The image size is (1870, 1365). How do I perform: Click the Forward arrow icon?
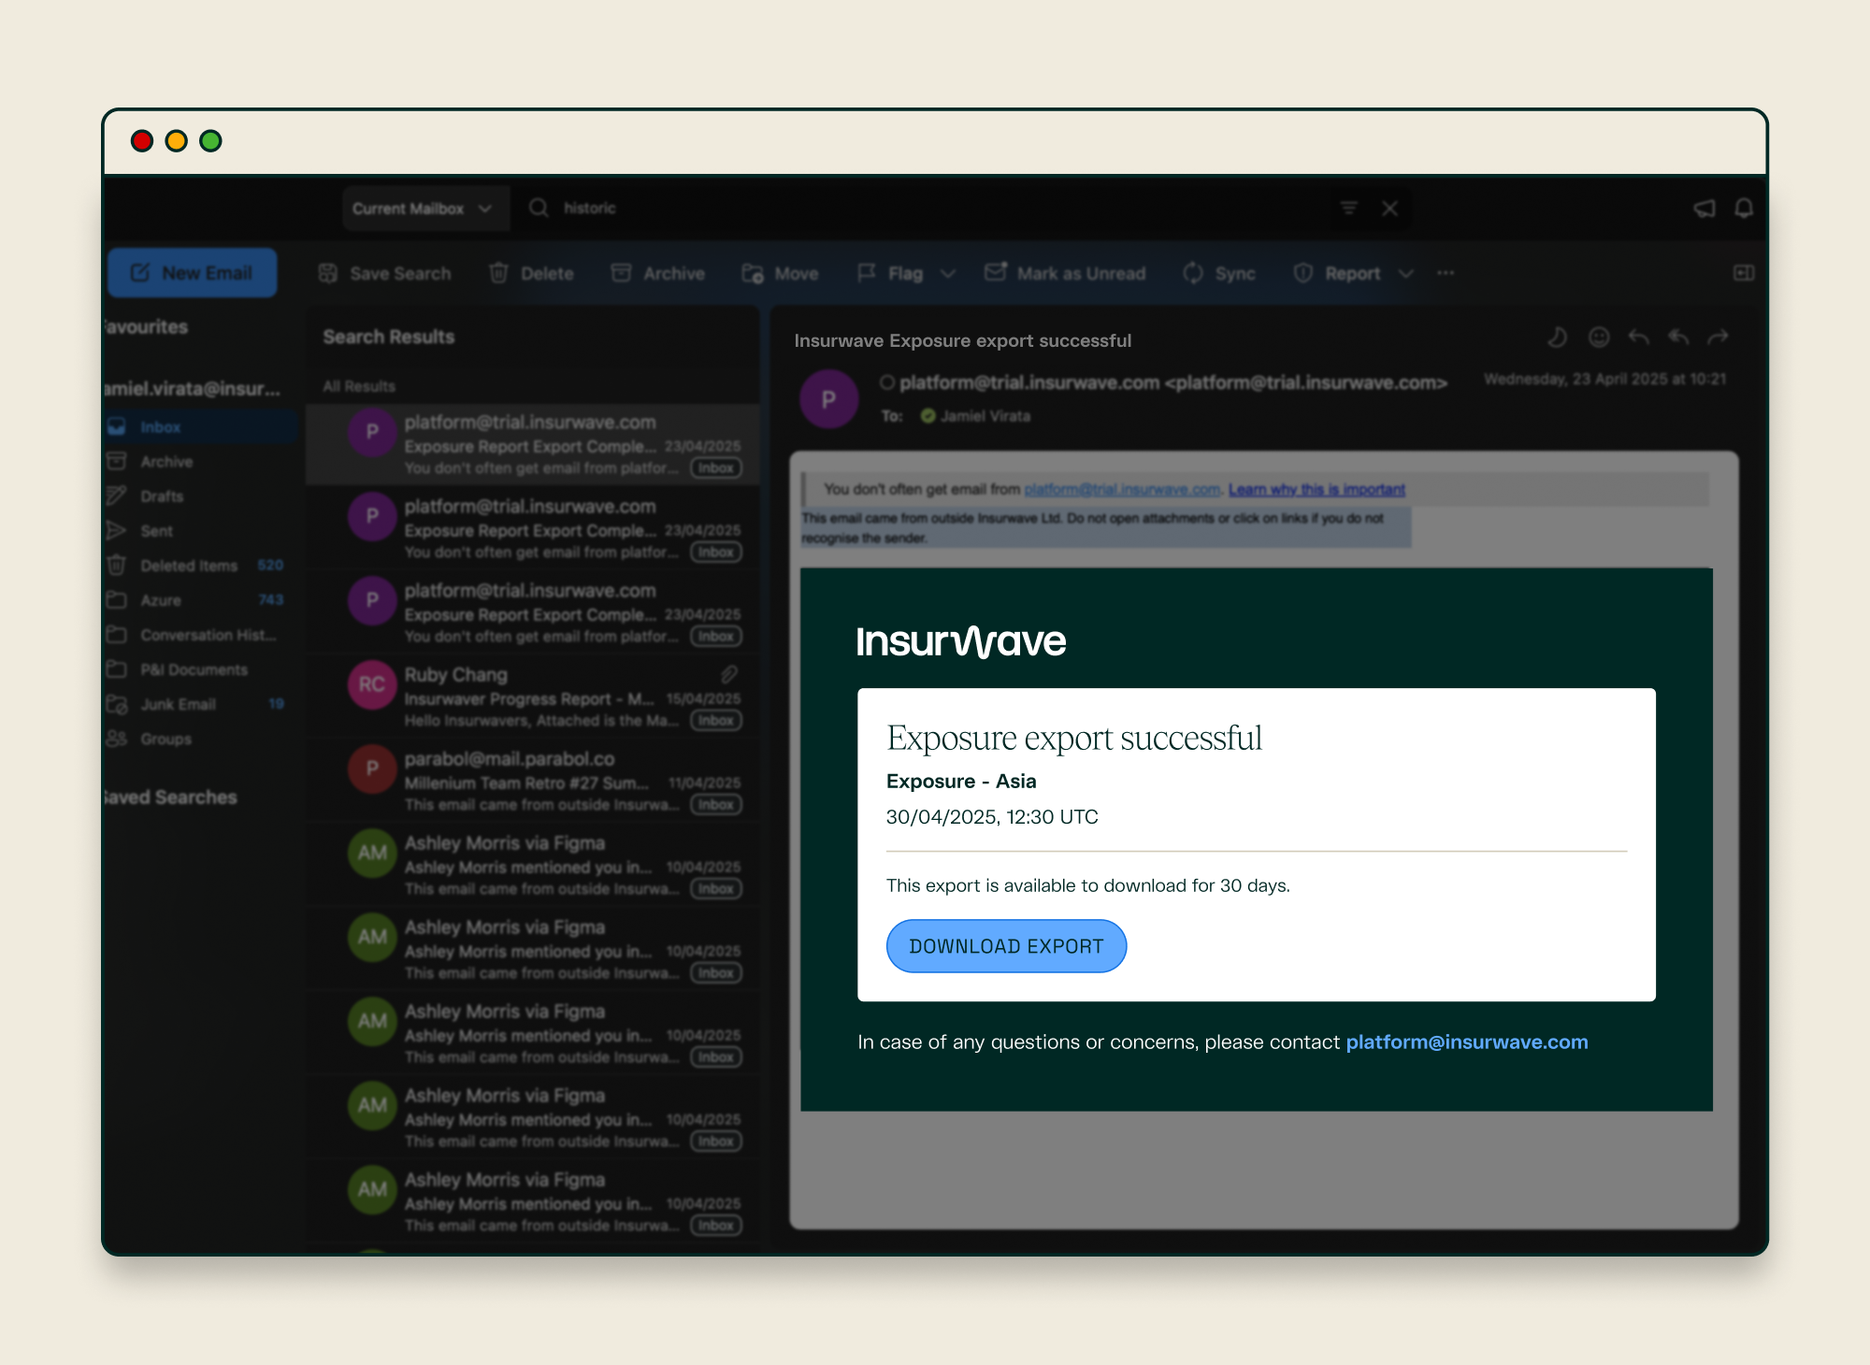1719,337
